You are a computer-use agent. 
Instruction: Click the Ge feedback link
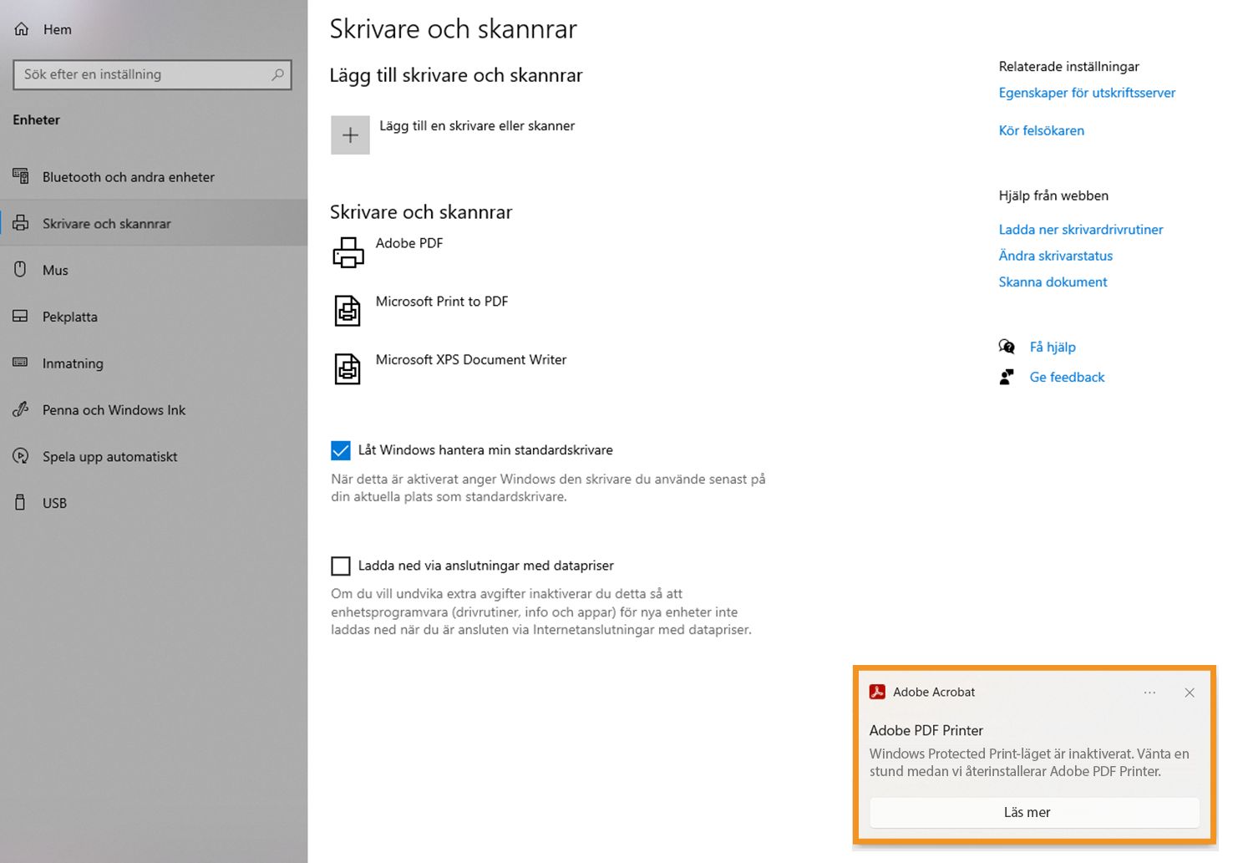pos(1067,378)
